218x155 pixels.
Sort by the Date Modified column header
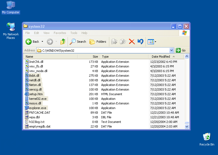[166, 57]
